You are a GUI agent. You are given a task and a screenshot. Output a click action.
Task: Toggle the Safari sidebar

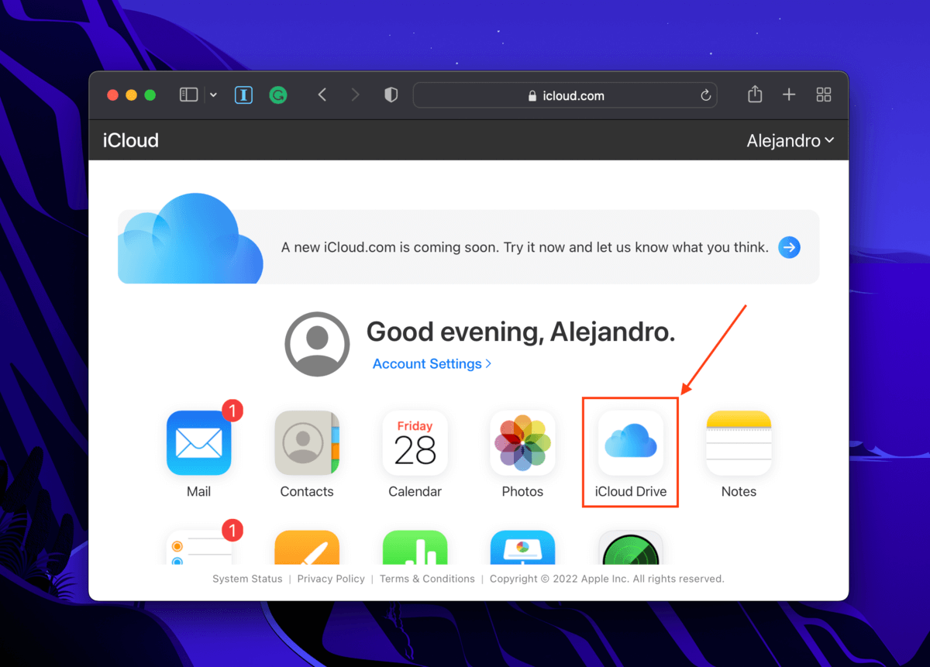tap(188, 95)
